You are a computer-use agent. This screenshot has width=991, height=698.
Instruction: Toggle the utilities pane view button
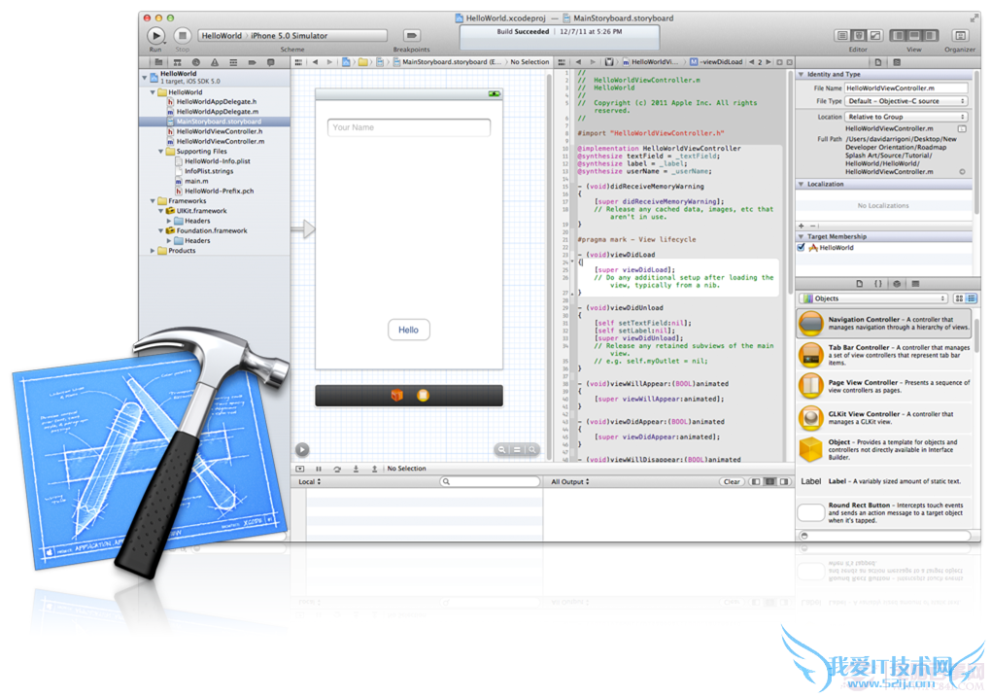[x=931, y=35]
